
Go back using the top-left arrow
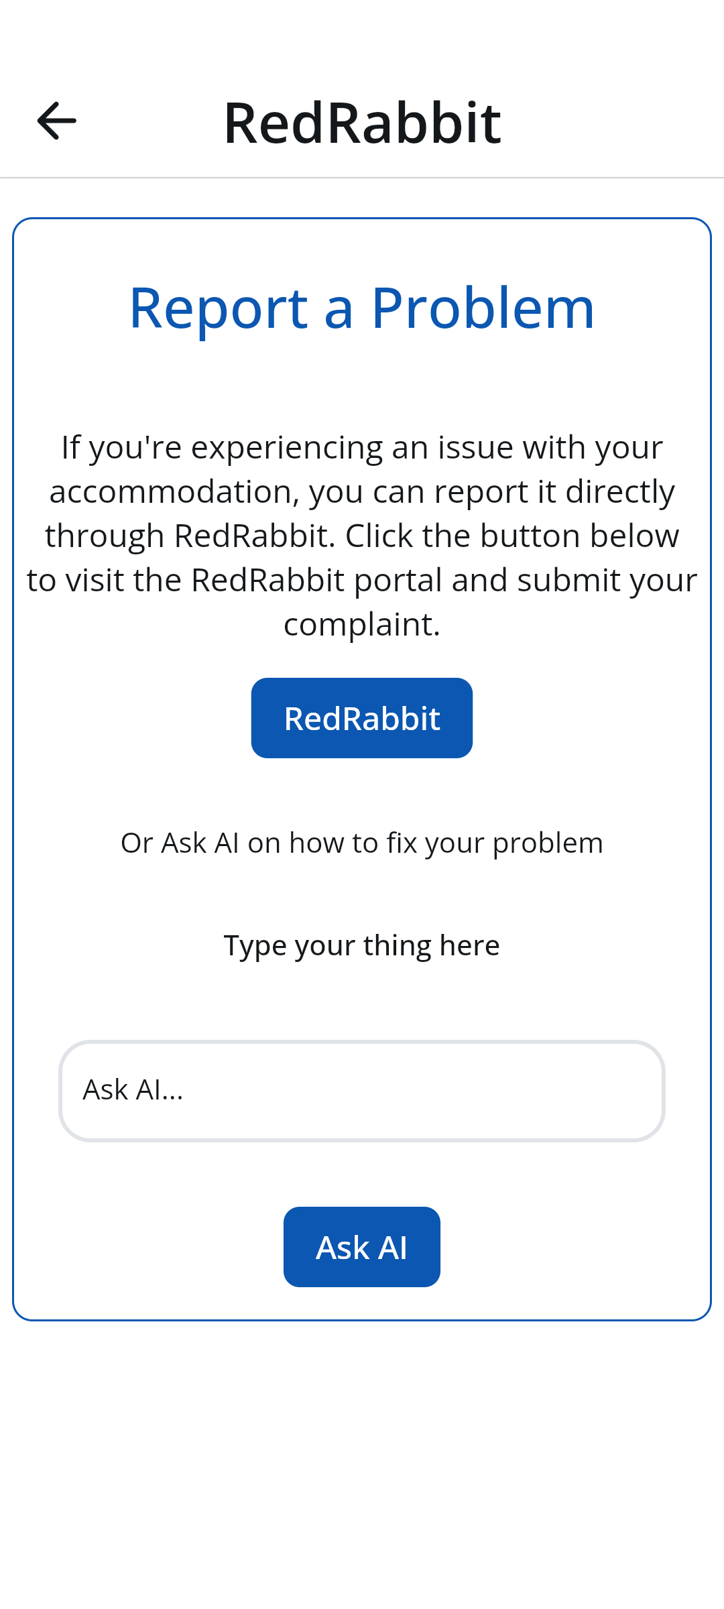56,121
